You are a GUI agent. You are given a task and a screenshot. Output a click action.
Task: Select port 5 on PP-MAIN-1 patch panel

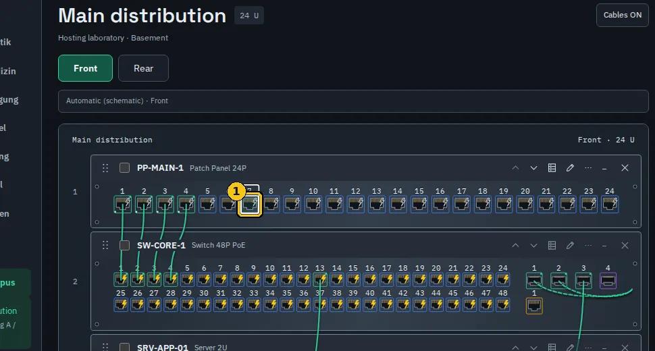(x=207, y=205)
